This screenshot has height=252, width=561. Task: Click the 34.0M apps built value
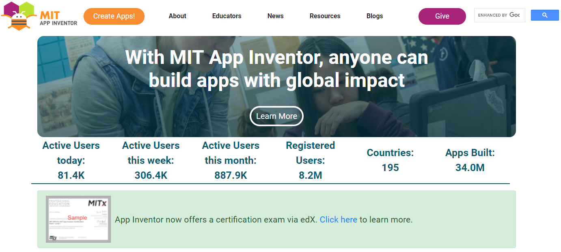point(470,168)
